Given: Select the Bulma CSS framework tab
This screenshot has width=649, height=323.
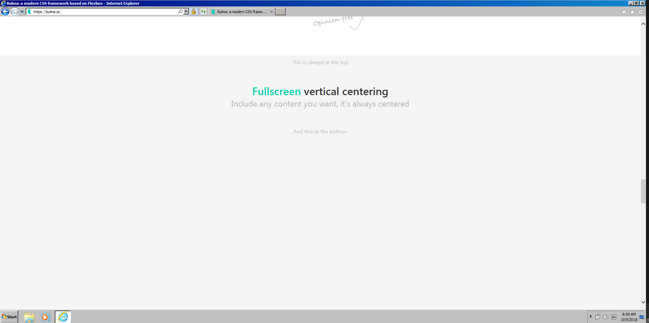Looking at the screenshot, I should [x=240, y=11].
